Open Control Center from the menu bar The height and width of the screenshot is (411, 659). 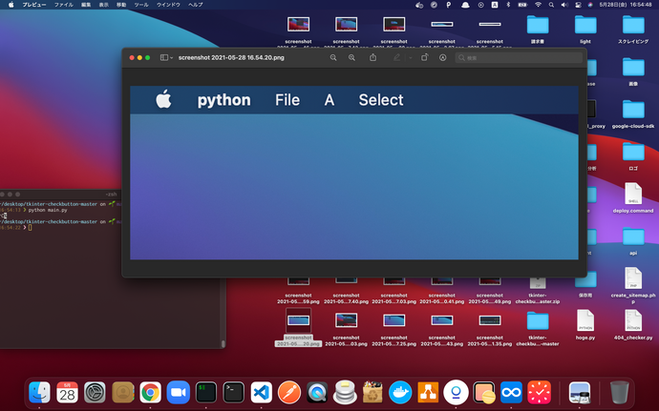[x=579, y=5]
